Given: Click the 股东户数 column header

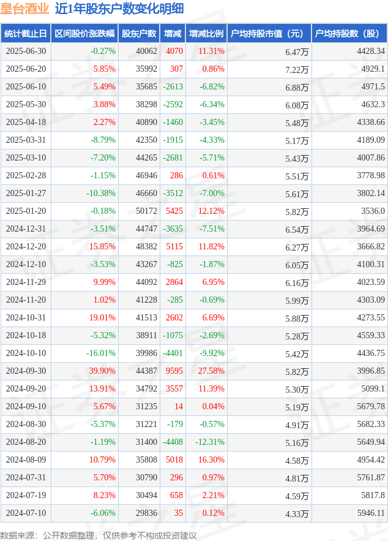Looking at the screenshot, I should [x=139, y=34].
